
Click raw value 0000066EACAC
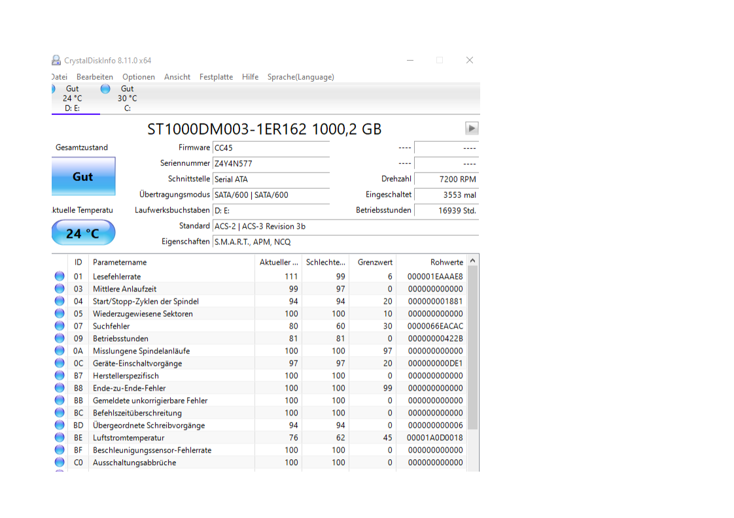(435, 326)
